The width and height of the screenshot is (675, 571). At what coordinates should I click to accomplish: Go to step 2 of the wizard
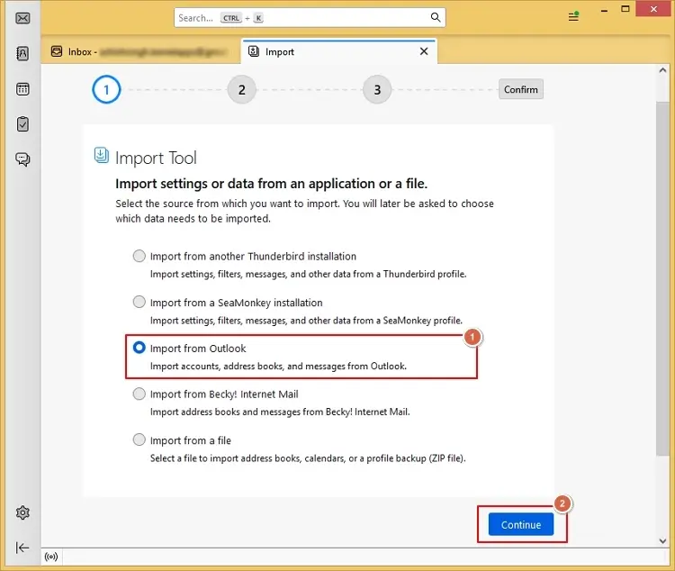[x=241, y=90]
